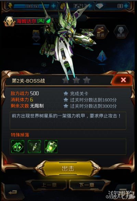The image size is (137, 201).
Task: Click the second feather blade drop item
Action: 34,147
